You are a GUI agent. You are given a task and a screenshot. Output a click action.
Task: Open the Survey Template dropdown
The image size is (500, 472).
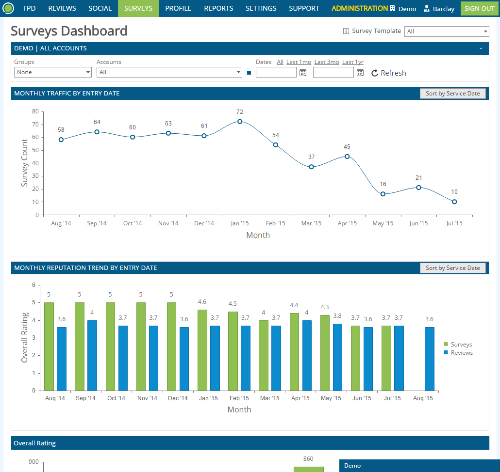point(447,31)
